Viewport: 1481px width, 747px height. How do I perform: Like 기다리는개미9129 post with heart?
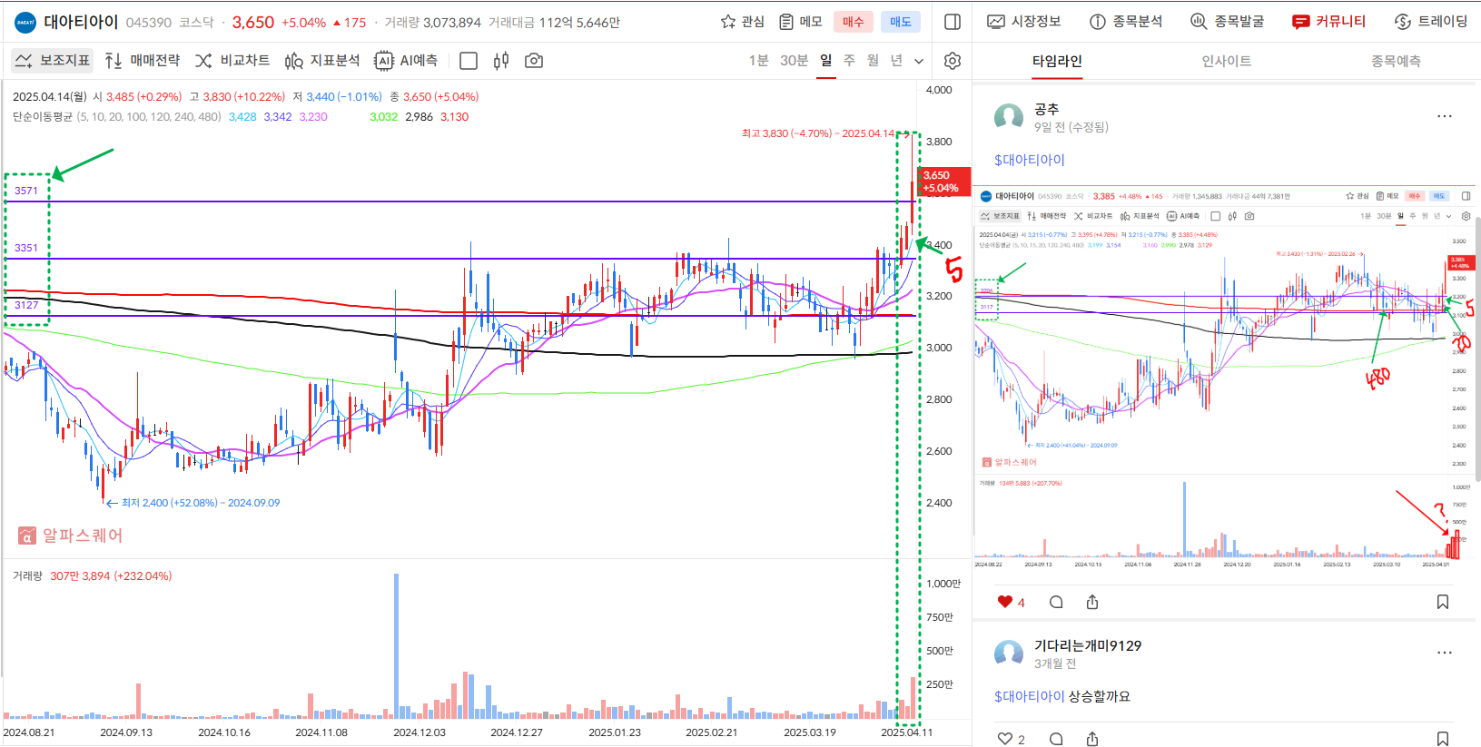[x=1004, y=739]
